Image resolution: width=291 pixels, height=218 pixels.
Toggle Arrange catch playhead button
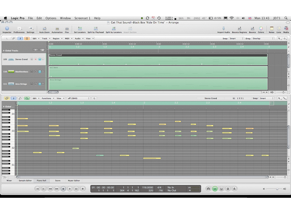[20, 39]
